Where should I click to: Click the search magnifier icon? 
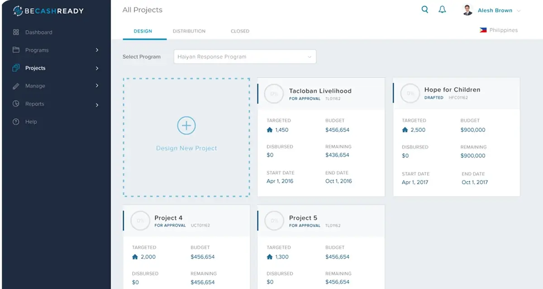[424, 9]
